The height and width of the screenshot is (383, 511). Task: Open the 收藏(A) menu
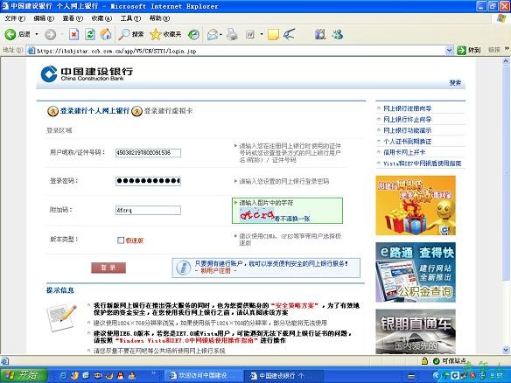pyautogui.click(x=101, y=18)
